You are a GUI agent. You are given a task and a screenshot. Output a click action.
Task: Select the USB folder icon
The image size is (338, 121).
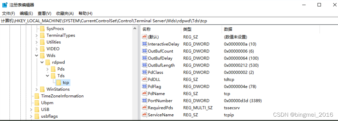37,109
